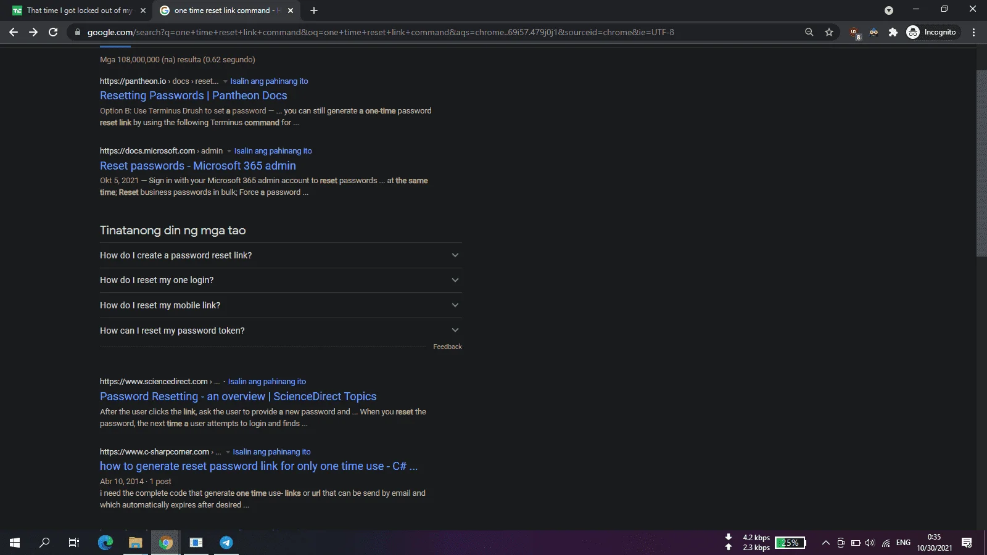Screen dimensions: 987x555
Task: Launch Microsoft Edge from the taskbar
Action: (x=105, y=543)
